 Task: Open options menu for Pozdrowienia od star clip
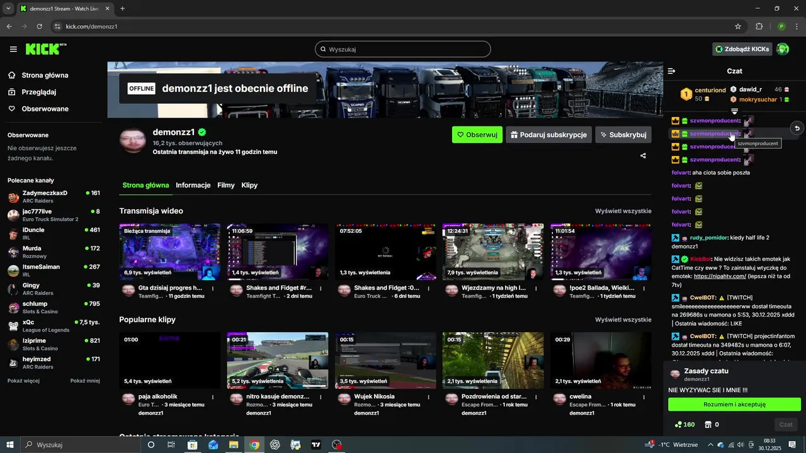tap(536, 397)
